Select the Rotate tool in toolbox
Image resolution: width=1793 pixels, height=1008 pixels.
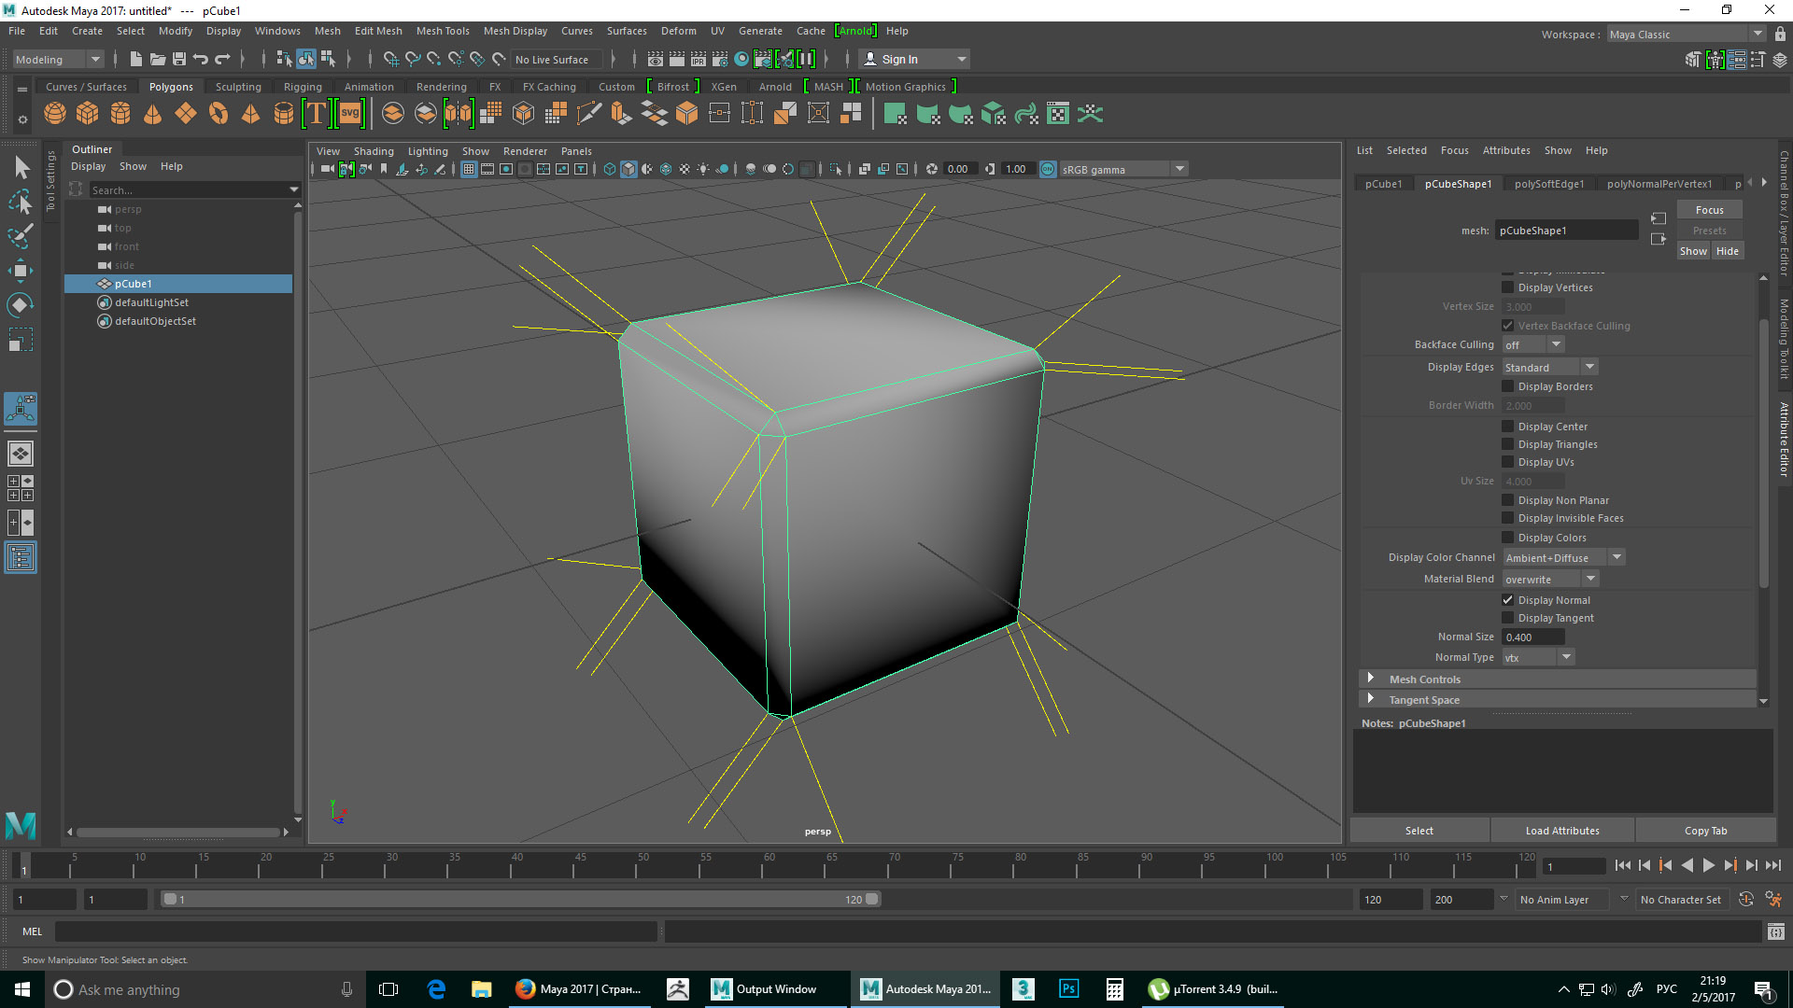(x=20, y=305)
